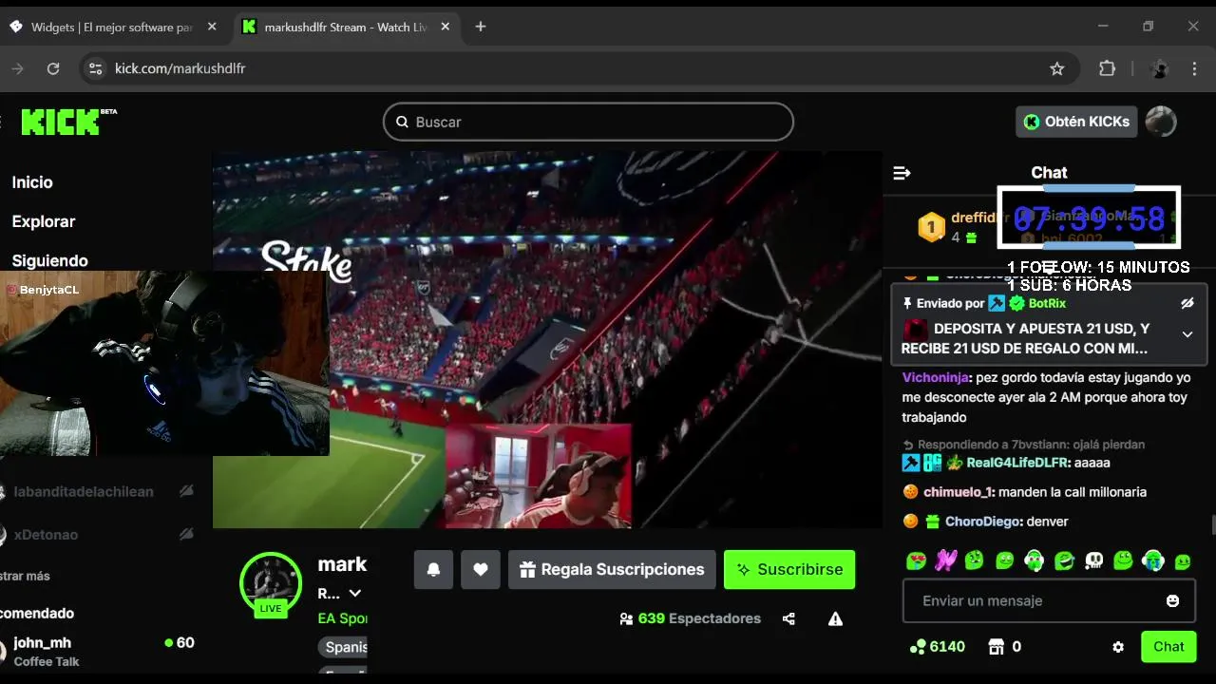This screenshot has width=1216, height=684.
Task: Hide the pinned BotRix message
Action: (1187, 304)
